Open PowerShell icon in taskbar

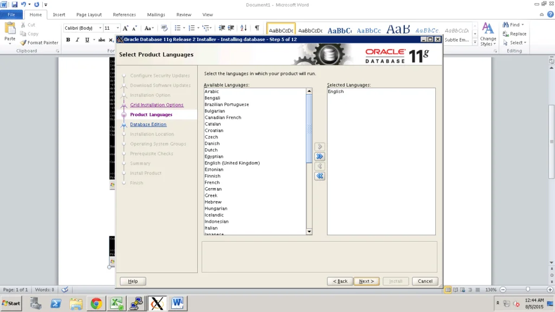56,303
